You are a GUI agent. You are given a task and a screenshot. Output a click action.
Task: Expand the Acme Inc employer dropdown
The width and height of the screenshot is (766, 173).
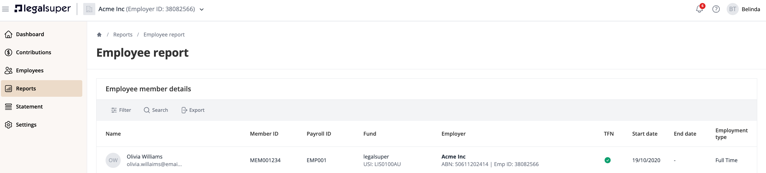coord(202,9)
